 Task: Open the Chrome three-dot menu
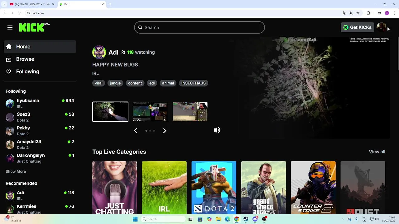395,13
